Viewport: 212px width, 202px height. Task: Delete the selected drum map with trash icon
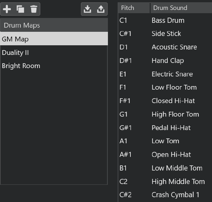[34, 9]
